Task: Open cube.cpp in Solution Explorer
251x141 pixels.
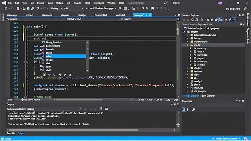Action: pos(202,48)
